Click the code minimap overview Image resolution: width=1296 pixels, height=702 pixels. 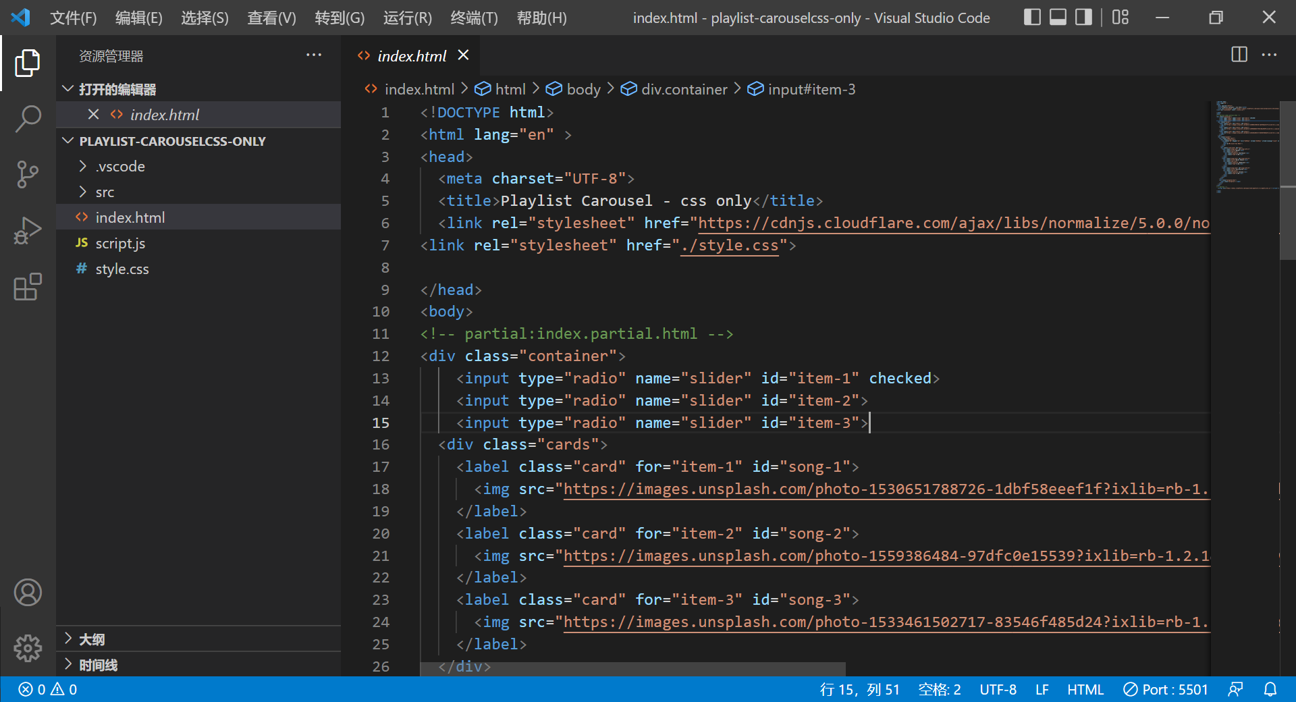[1247, 146]
